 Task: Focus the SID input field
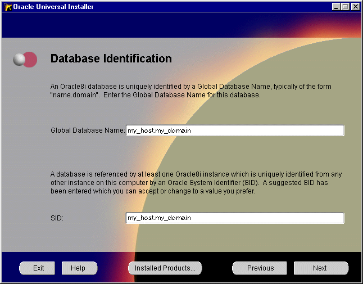pyautogui.click(x=235, y=218)
